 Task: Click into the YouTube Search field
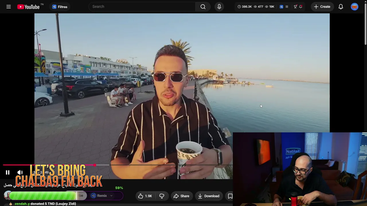point(142,7)
